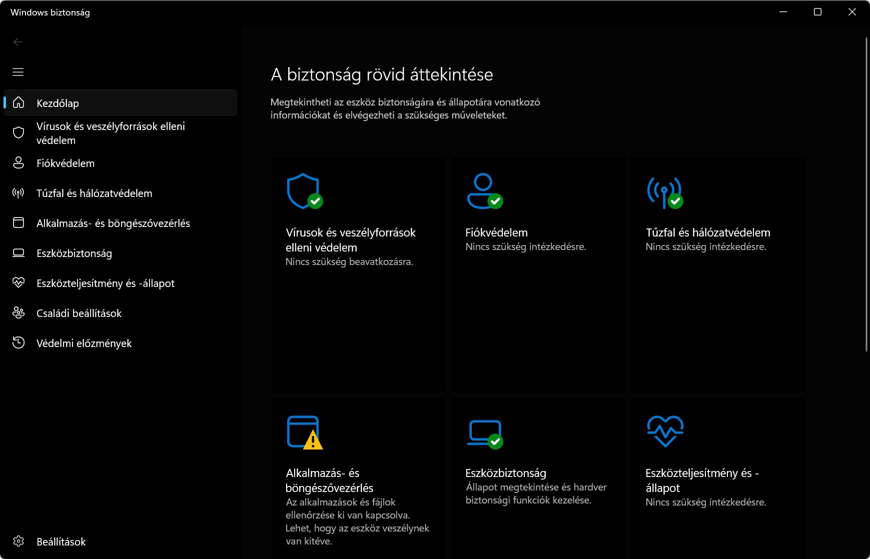870x559 pixels.
Task: Click the Beállítások gear icon
Action: coord(19,541)
